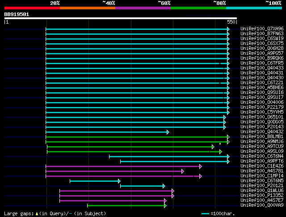Click the magenta arrowhead on the UniRef100_A4S781 bar

click(x=183, y=172)
